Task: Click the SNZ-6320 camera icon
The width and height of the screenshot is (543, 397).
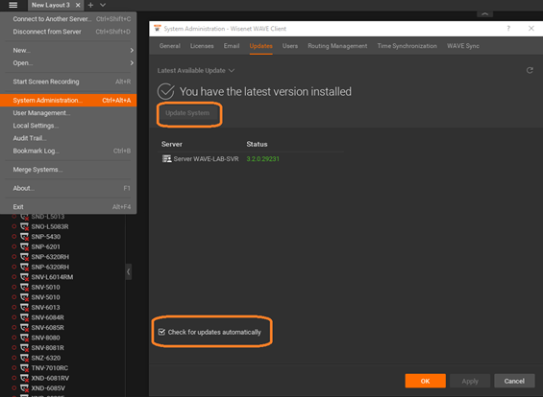Action: 24,358
